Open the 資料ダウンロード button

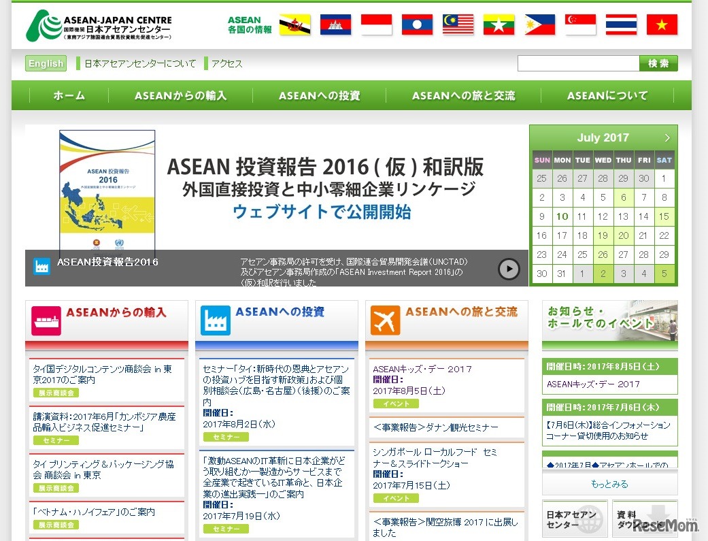pyautogui.click(x=645, y=519)
